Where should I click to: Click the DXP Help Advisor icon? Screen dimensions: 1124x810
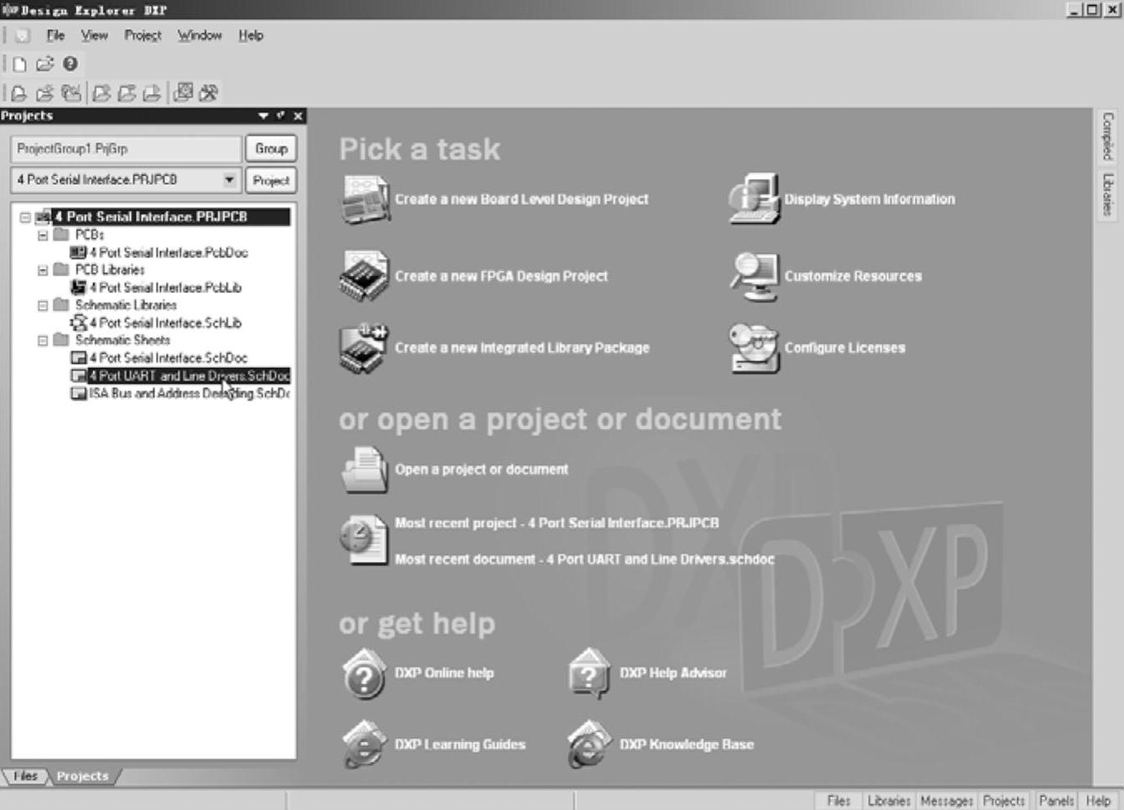tap(589, 673)
